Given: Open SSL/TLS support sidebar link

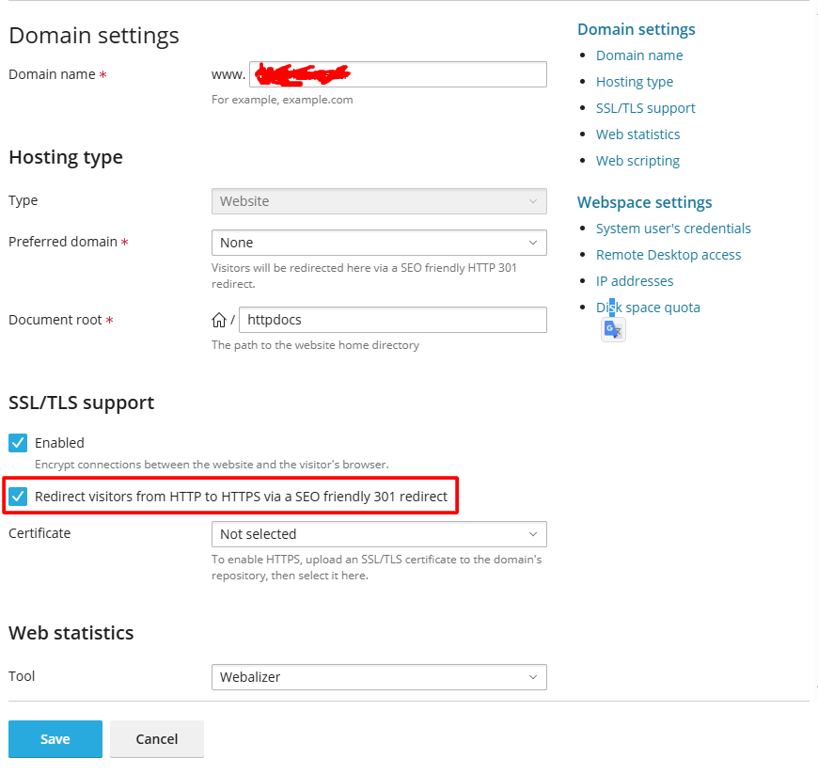Looking at the screenshot, I should click(646, 108).
